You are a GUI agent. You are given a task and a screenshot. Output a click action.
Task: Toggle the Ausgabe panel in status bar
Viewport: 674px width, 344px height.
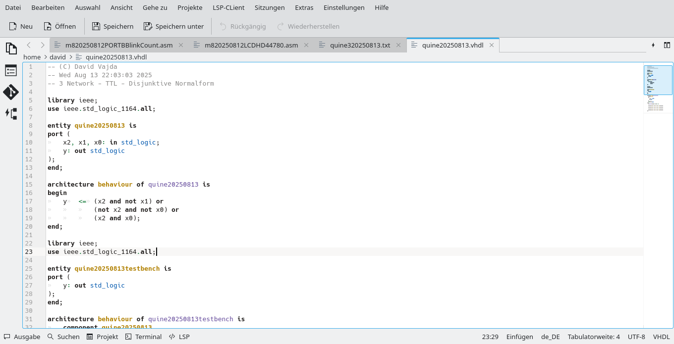coord(22,337)
